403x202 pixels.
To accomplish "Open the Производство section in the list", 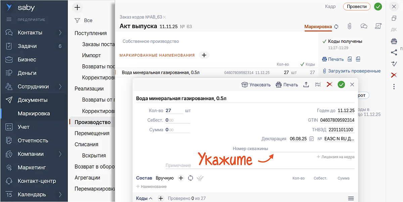I will [x=92, y=122].
